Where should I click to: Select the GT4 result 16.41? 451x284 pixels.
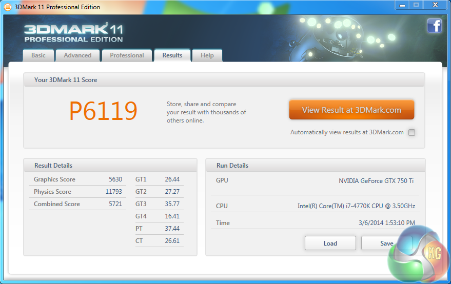click(172, 216)
